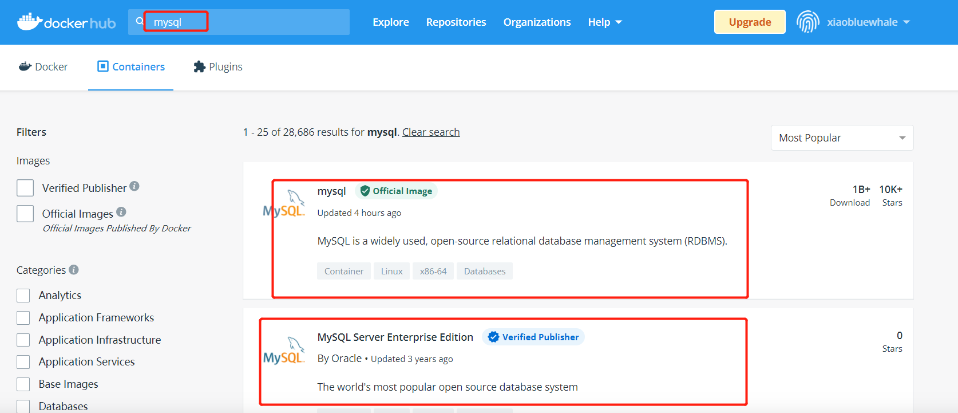Click the MySQL Enterprise Edition logo

point(284,351)
